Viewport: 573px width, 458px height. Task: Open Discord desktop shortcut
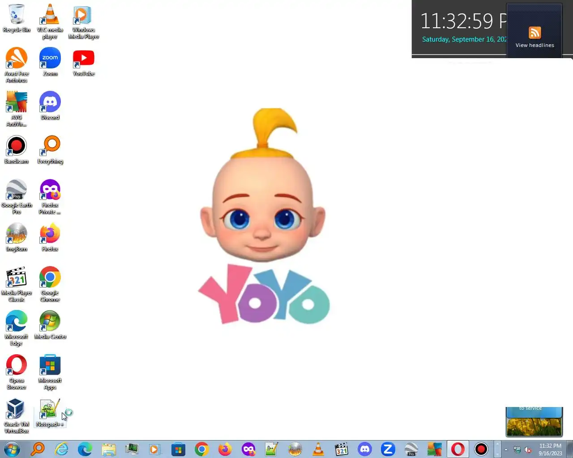click(x=50, y=106)
